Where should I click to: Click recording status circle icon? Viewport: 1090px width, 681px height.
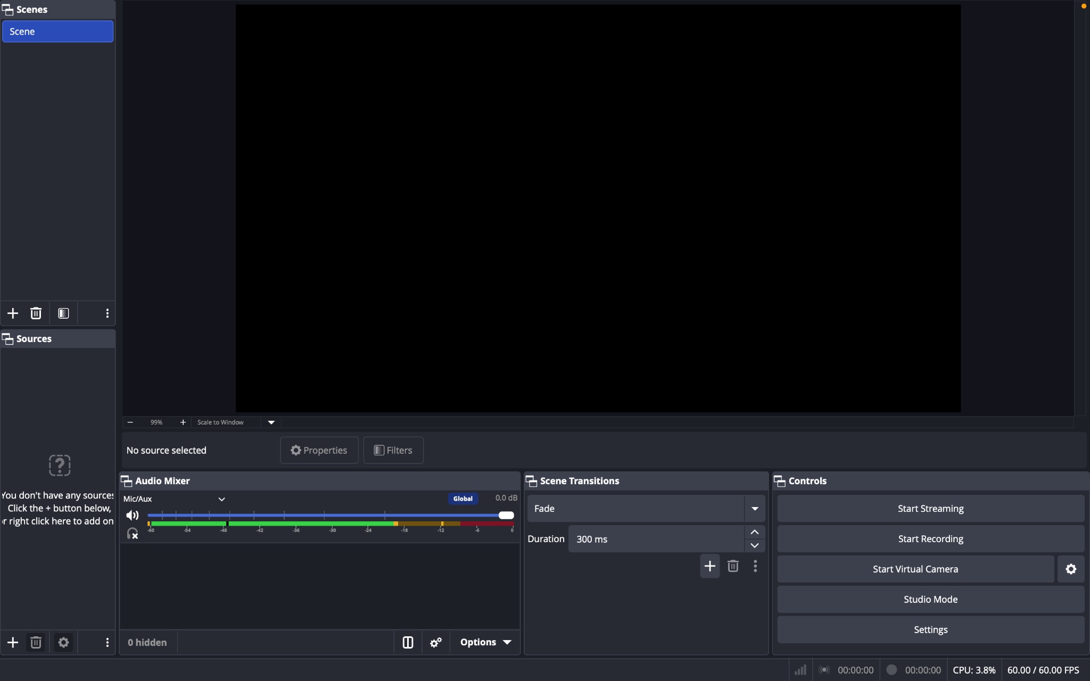891,670
